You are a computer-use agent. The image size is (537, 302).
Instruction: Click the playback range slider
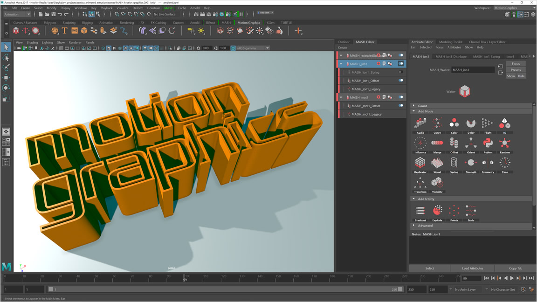tap(224, 289)
